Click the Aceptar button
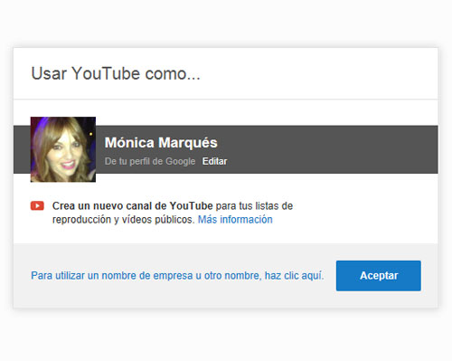Viewport: 452px width, 361px height. coord(379,276)
